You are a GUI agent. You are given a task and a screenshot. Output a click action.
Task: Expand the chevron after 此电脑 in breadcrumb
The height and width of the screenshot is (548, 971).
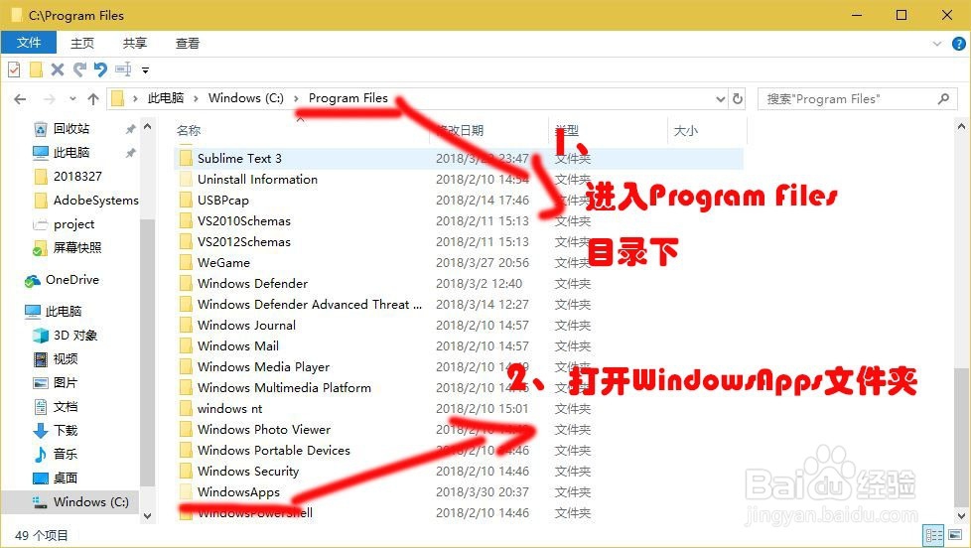coord(196,98)
